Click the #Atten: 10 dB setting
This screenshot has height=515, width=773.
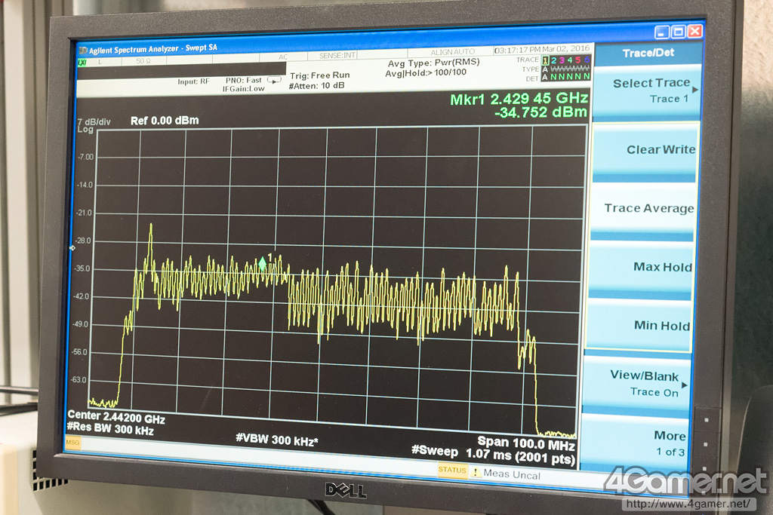316,86
